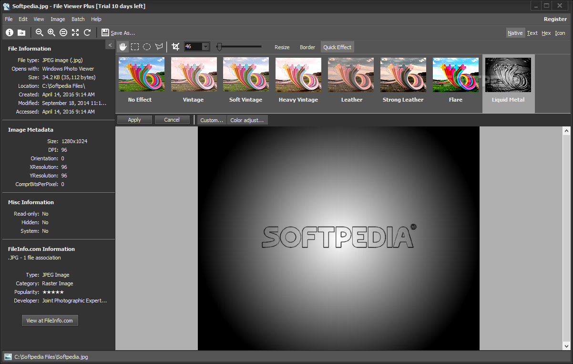Click the Register link

click(x=555, y=19)
